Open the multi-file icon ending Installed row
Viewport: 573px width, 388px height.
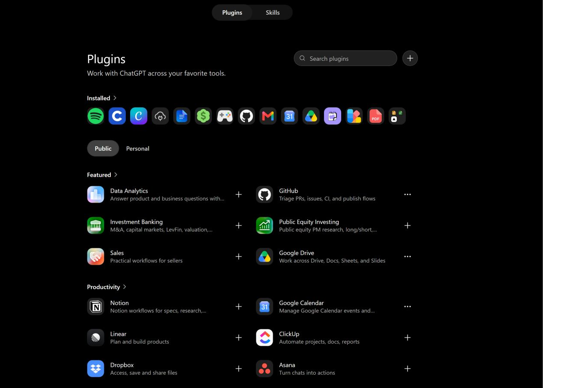point(397,116)
